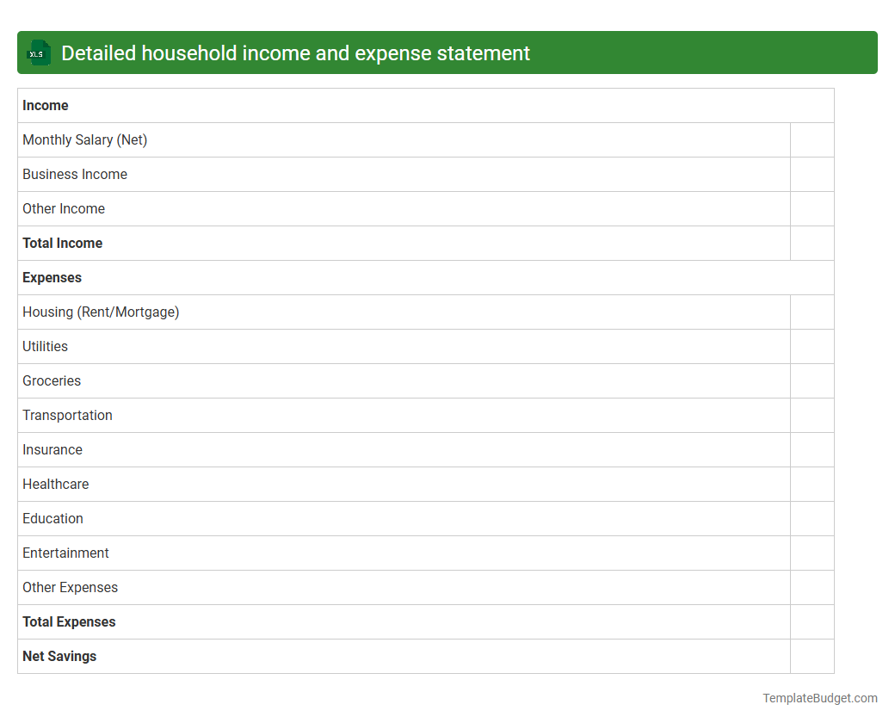Select the Insurance row
Screen dimensions: 895x723
coord(52,449)
